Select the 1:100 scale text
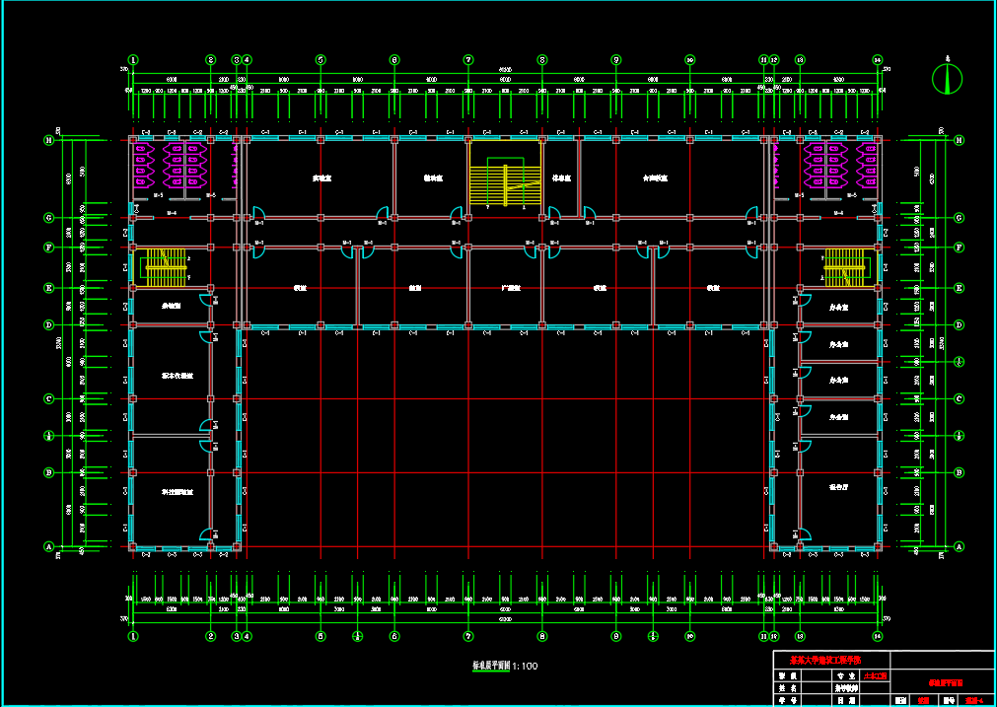 pos(525,667)
